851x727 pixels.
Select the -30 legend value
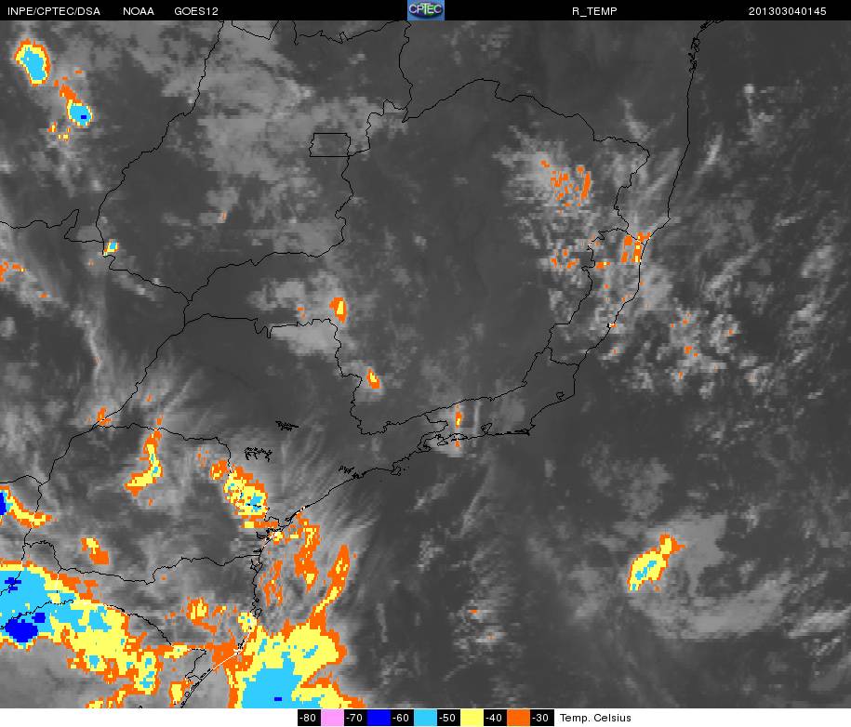pyautogui.click(x=541, y=718)
